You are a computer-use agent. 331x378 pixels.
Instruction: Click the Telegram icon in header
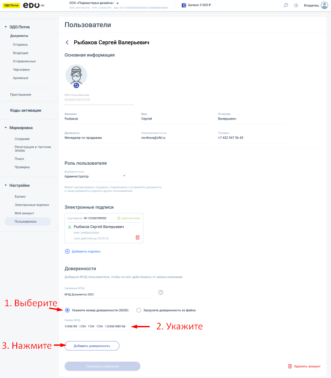[x=296, y=5]
